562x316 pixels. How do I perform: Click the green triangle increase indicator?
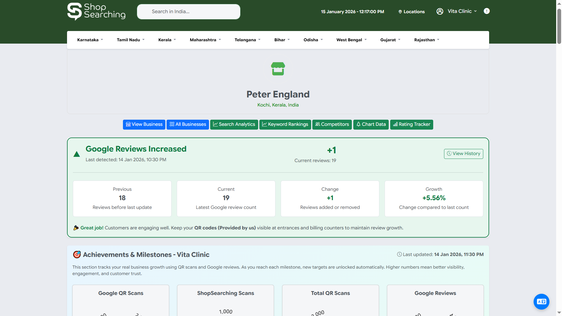77,154
